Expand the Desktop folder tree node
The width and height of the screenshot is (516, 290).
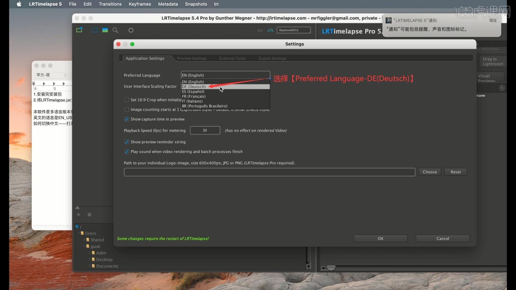[89, 259]
